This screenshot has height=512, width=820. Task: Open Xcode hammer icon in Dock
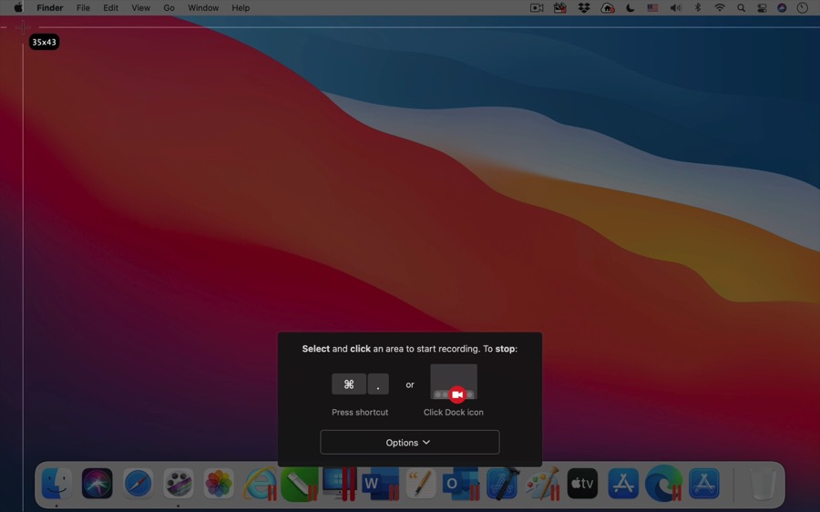502,484
